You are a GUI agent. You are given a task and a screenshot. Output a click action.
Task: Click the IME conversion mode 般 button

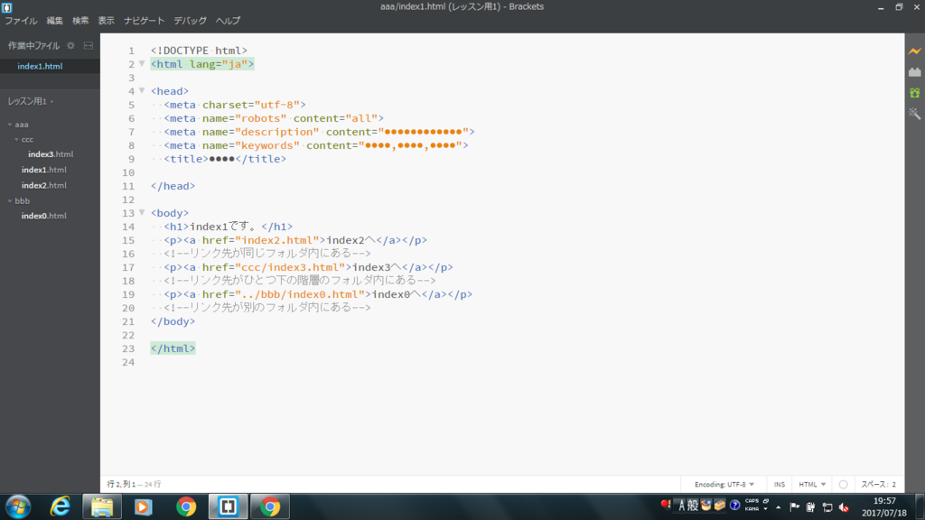pyautogui.click(x=693, y=506)
